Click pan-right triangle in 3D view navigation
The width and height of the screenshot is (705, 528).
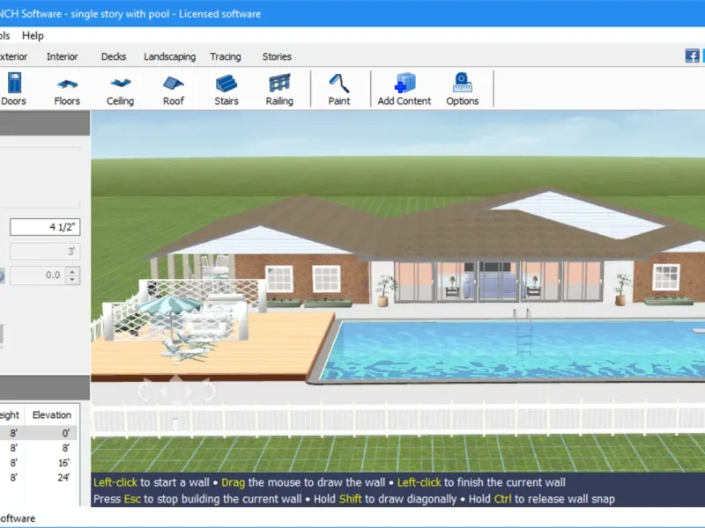[x=189, y=392]
